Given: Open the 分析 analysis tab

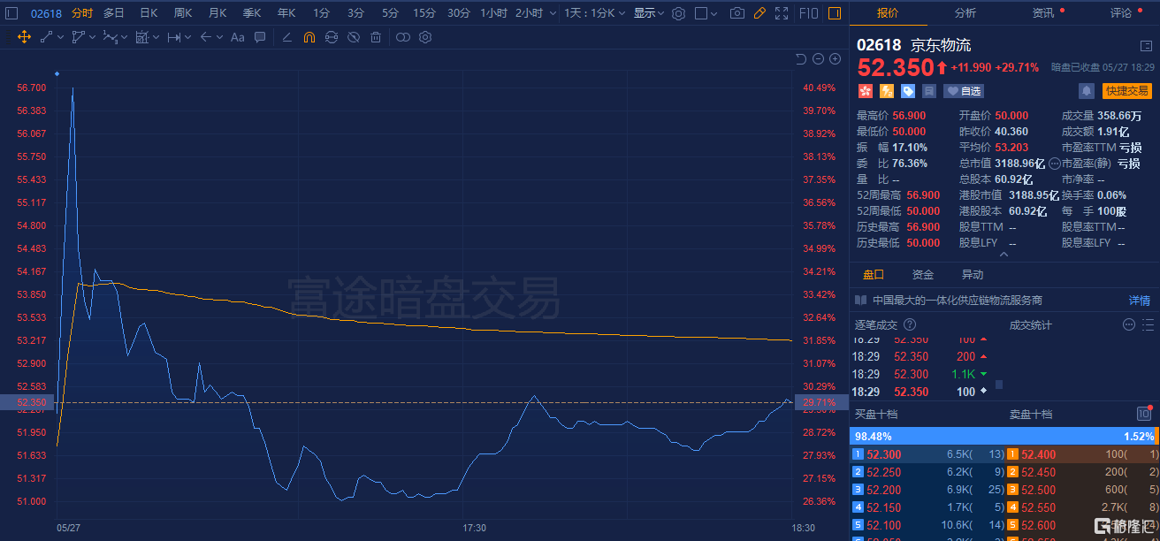Looking at the screenshot, I should (x=965, y=13).
